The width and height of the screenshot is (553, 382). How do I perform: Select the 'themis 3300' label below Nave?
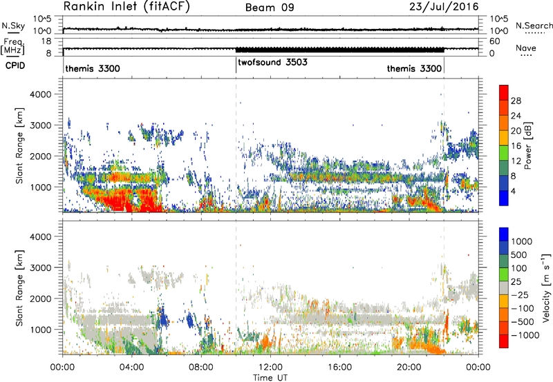pos(414,68)
